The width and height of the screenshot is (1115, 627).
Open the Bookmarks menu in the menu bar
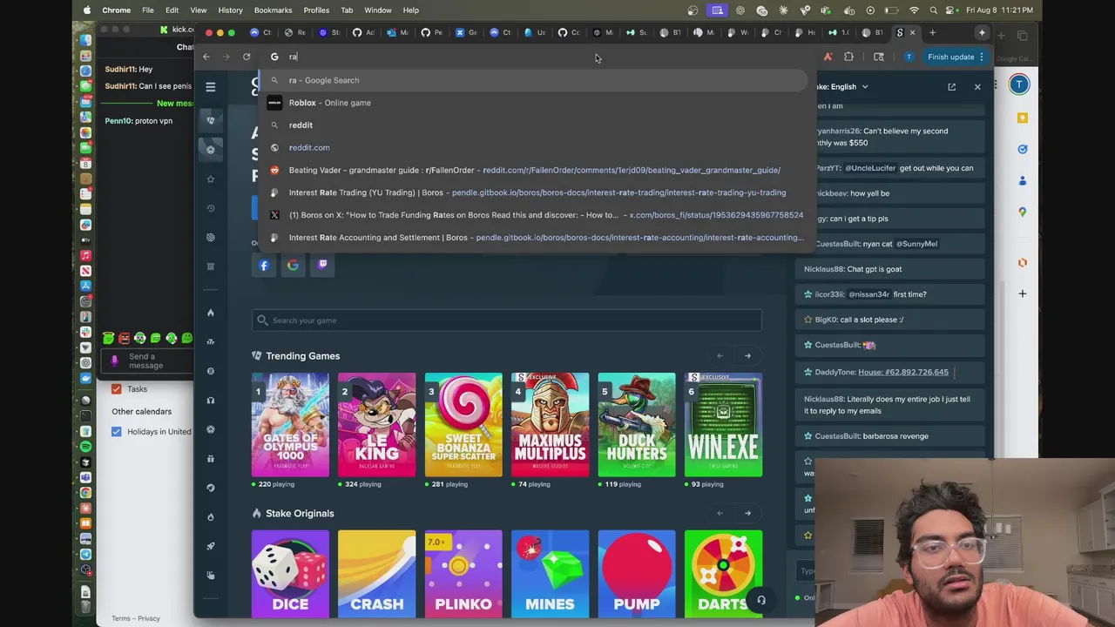pos(273,10)
